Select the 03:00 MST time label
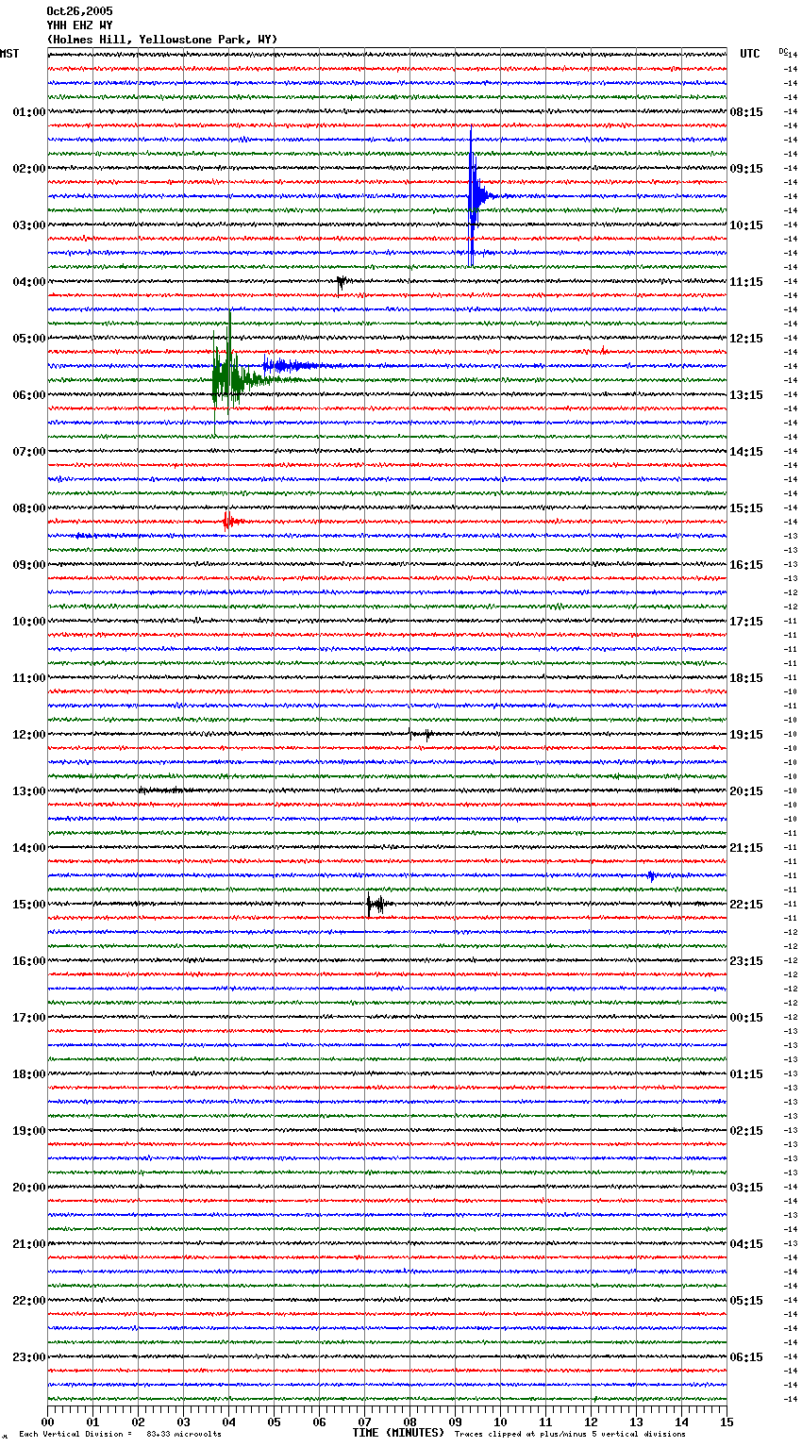Viewport: 802px width, 1447px height. tap(28, 225)
